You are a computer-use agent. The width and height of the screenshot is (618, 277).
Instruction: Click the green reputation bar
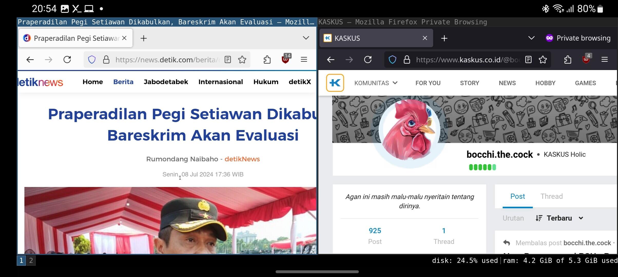482,167
